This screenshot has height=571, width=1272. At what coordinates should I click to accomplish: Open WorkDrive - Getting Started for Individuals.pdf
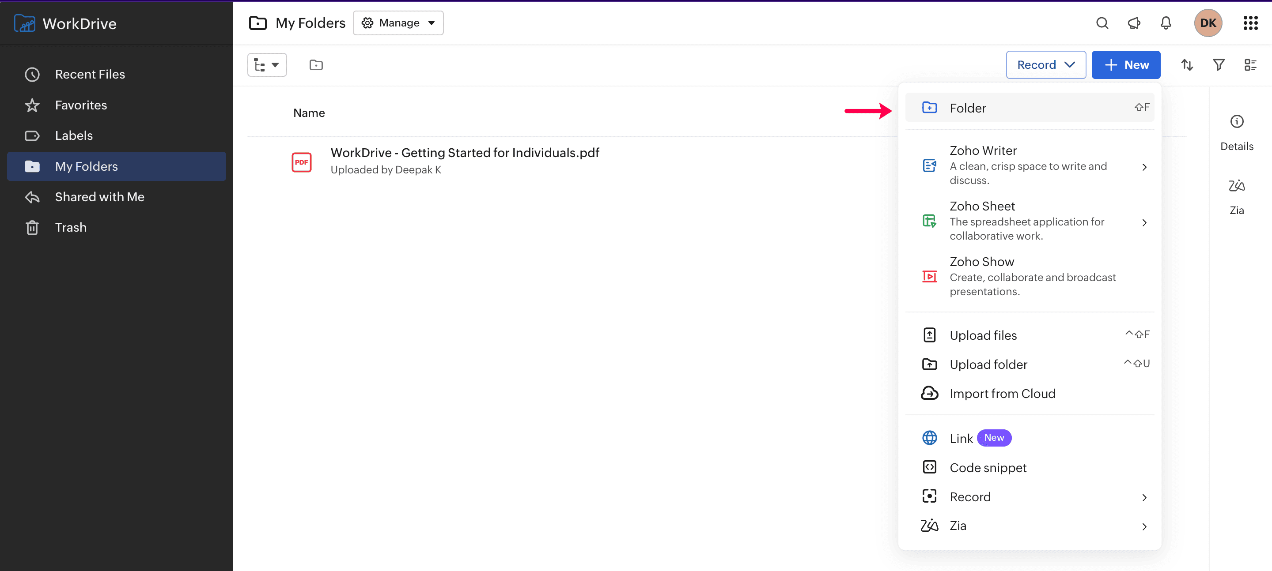[x=464, y=153]
